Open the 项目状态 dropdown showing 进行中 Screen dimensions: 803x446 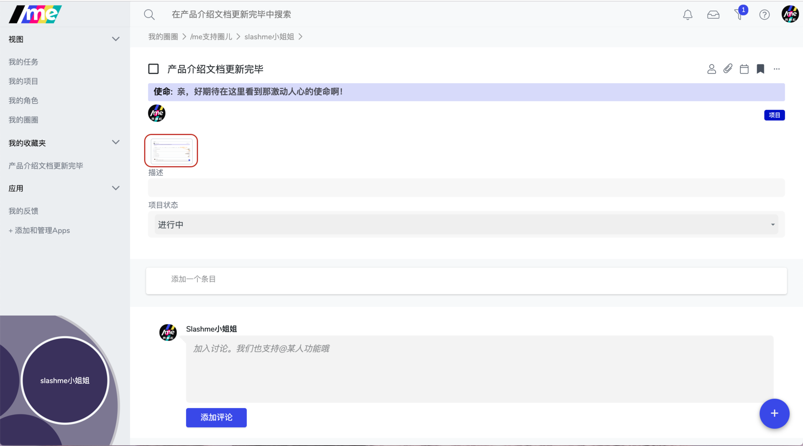[x=466, y=225]
